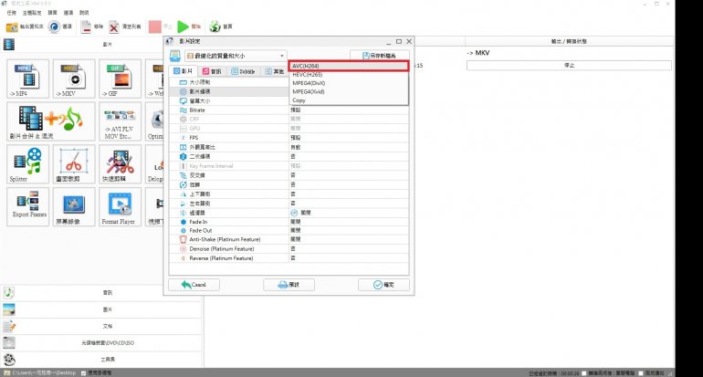Open the Subtitle settings tab
This screenshot has height=377, width=703.
[x=243, y=71]
